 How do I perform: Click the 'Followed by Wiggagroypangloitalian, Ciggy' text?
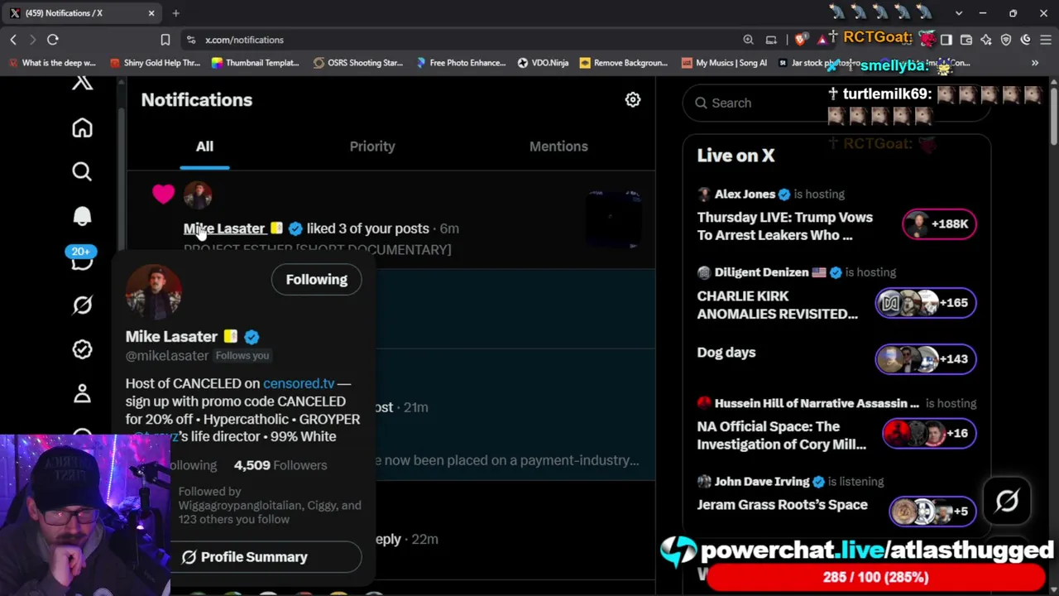pos(270,505)
